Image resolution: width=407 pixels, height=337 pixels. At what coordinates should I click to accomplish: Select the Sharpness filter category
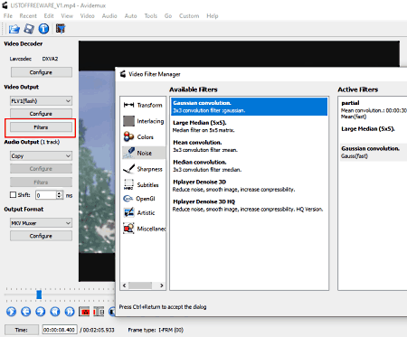pyautogui.click(x=143, y=169)
